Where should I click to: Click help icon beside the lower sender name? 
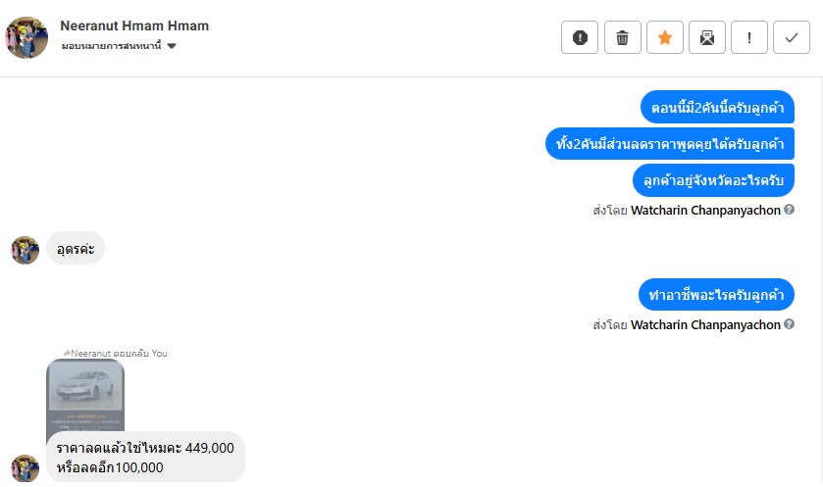click(x=790, y=324)
